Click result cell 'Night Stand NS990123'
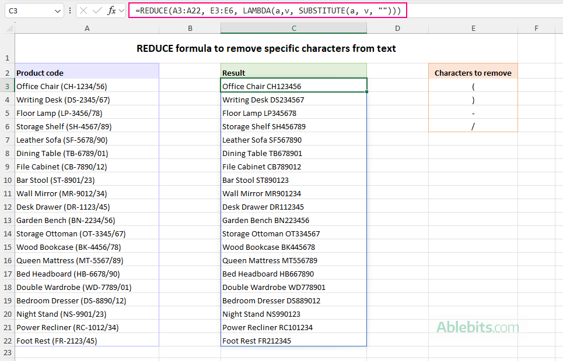This screenshot has height=361, width=563. pos(293,314)
